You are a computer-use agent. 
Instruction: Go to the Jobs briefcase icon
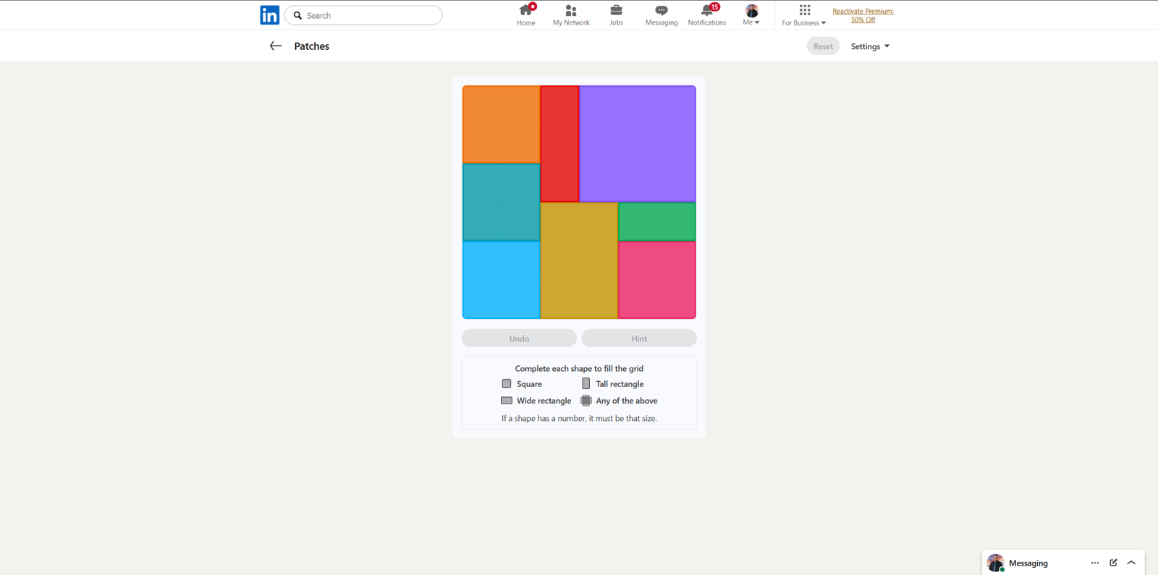coord(616,14)
